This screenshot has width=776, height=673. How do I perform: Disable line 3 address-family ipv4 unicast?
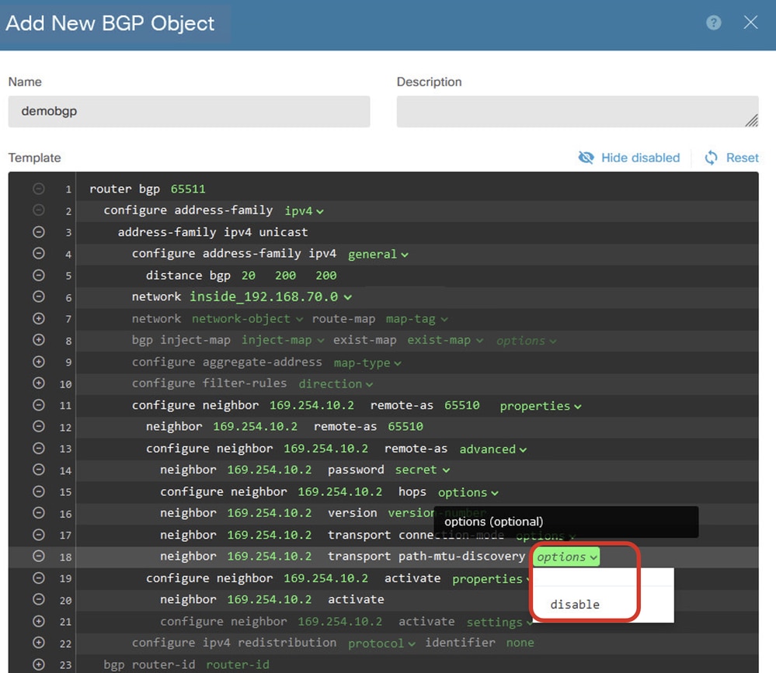tap(39, 232)
